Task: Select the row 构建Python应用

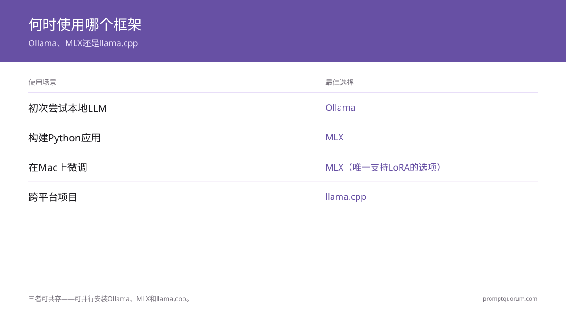Action: click(283, 137)
